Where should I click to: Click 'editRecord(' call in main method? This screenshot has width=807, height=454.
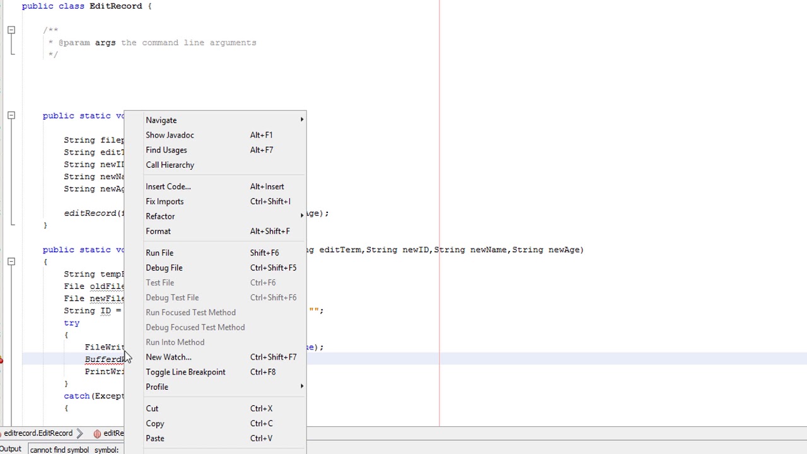click(93, 213)
